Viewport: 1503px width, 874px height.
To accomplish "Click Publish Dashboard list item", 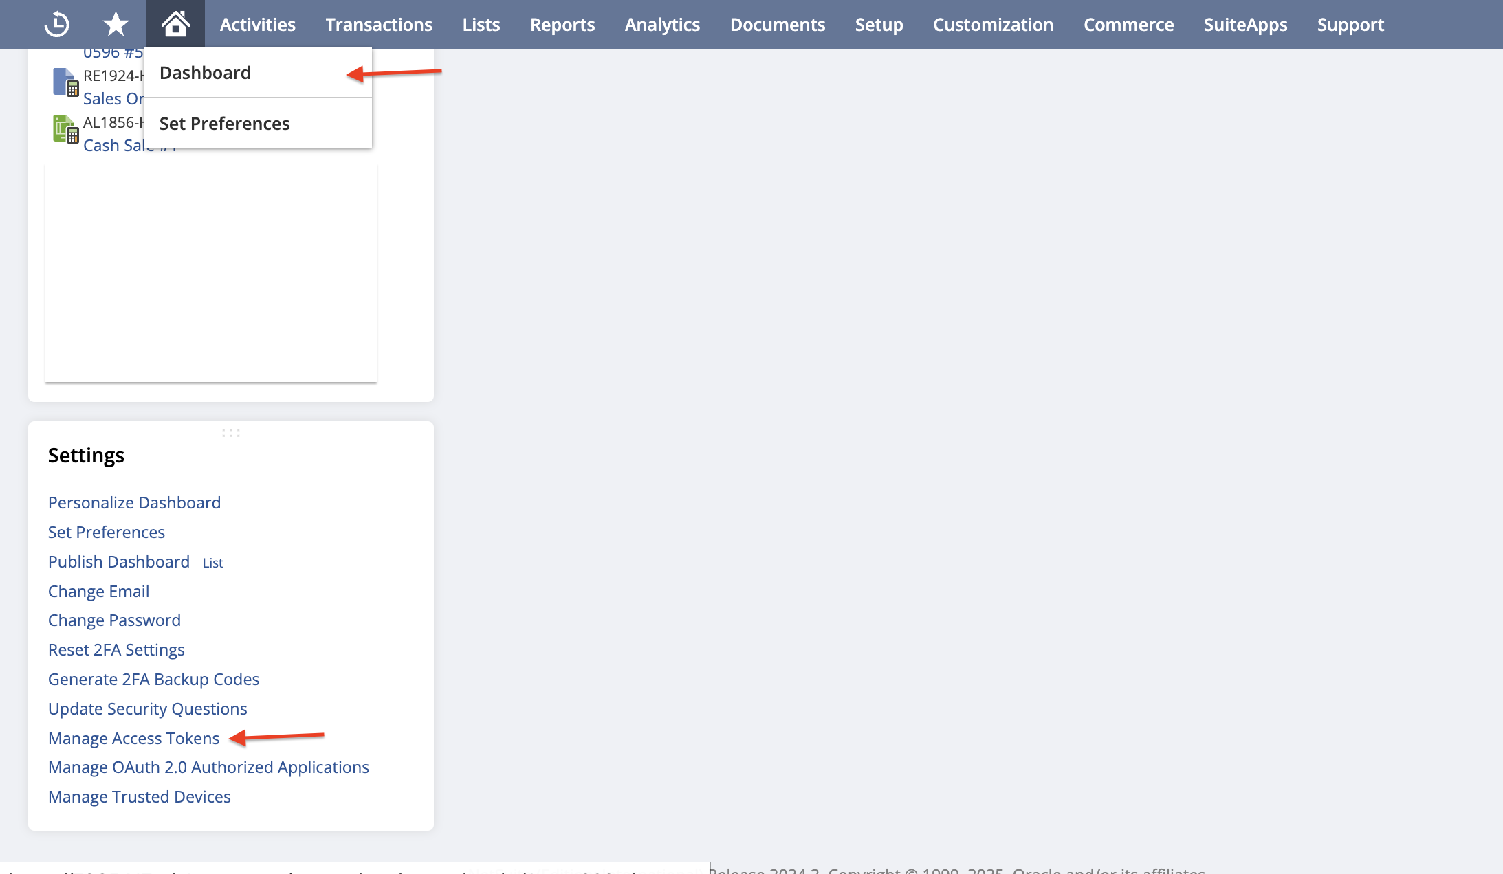I will [x=119, y=561].
